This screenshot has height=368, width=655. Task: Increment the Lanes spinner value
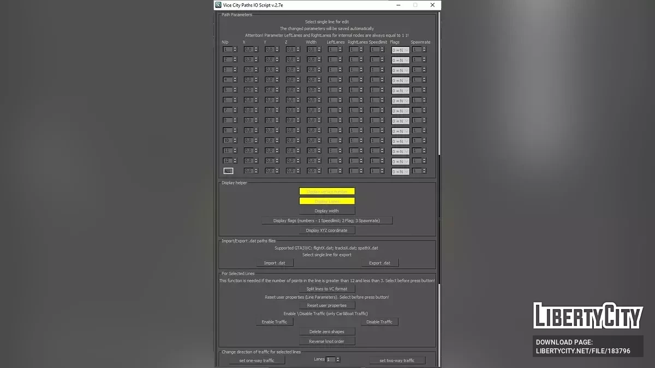coord(338,358)
